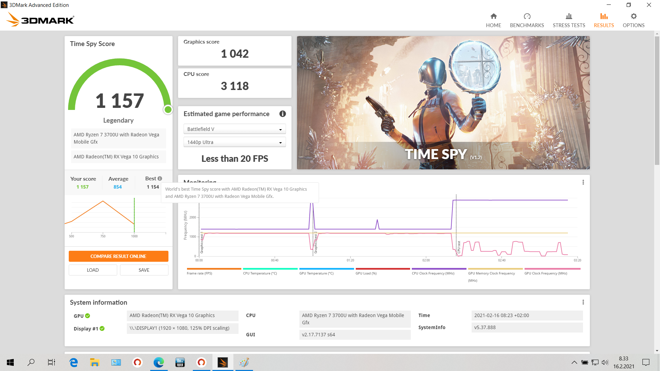This screenshot has height=371, width=660.
Task: Click the Graphics test 2 marker on chart
Action: 316,242
